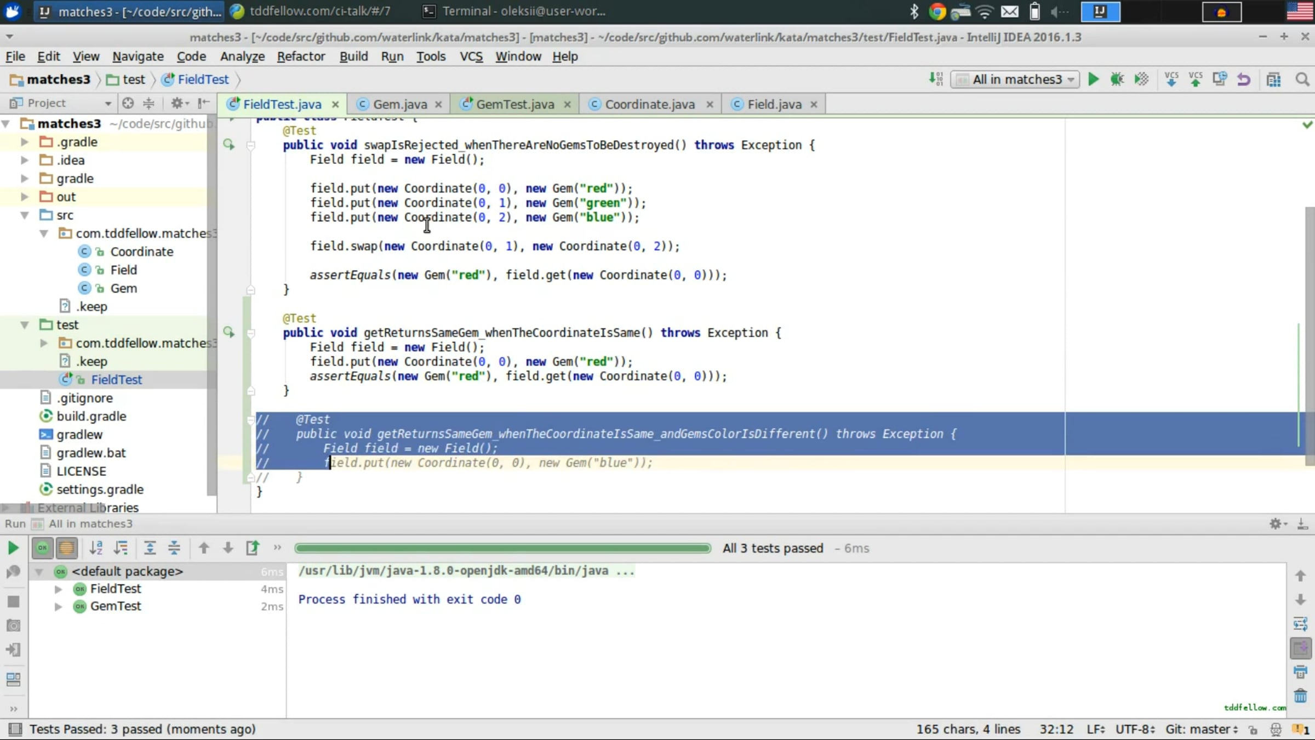Viewport: 1315px width, 740px height.
Task: Export test results icon
Action: [x=253, y=548]
